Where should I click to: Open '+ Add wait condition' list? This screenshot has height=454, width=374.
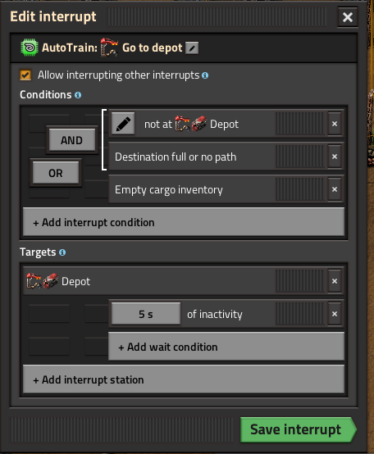[x=226, y=347]
